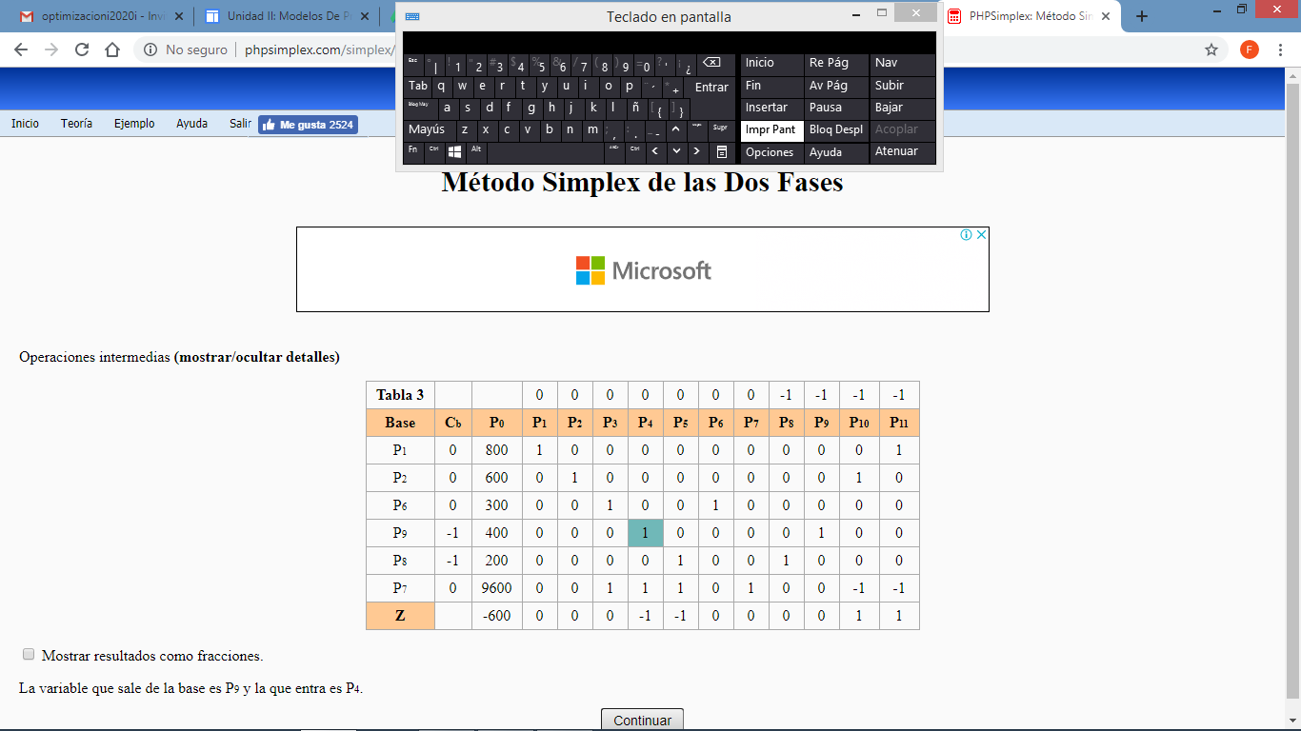Open the orange F profile avatar
This screenshot has width=1301, height=731.
1250,49
